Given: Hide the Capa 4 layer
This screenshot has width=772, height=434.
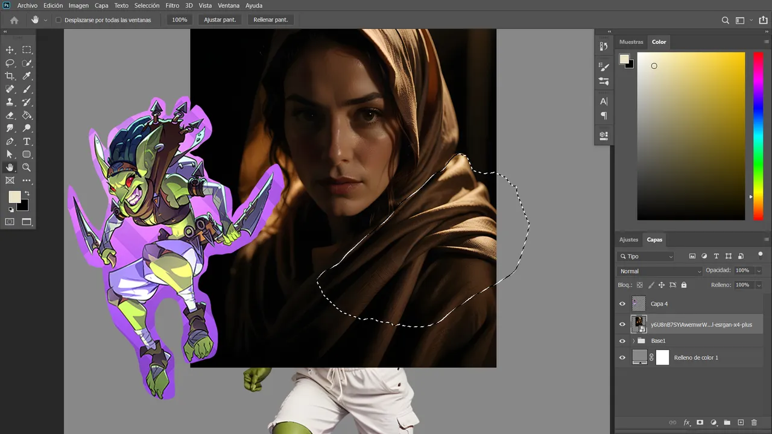Looking at the screenshot, I should [622, 304].
